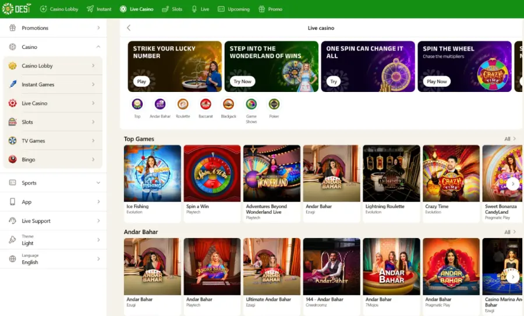Open Pragmatic Play Andar Bahar thumbnail
Viewport: 524px width, 316px height.
(451, 267)
